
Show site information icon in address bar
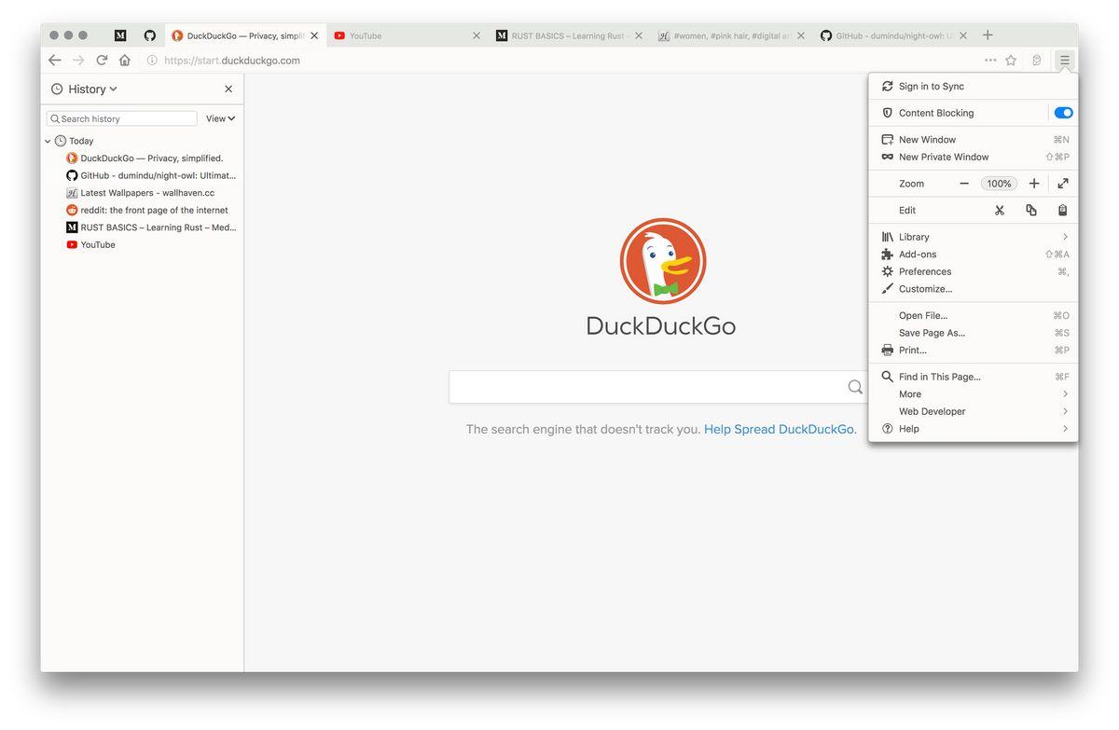[152, 60]
